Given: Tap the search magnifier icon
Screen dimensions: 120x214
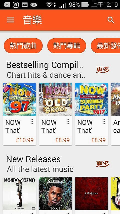Looking at the screenshot, I should (x=111, y=20).
